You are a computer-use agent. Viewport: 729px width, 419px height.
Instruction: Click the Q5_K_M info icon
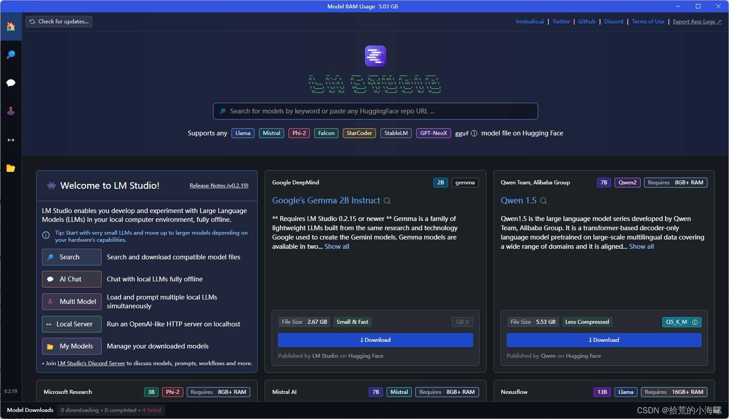tap(695, 322)
